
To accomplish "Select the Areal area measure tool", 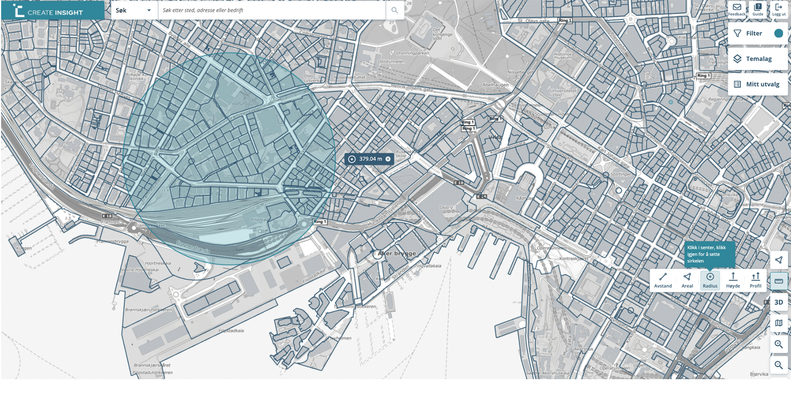I will tap(687, 280).
